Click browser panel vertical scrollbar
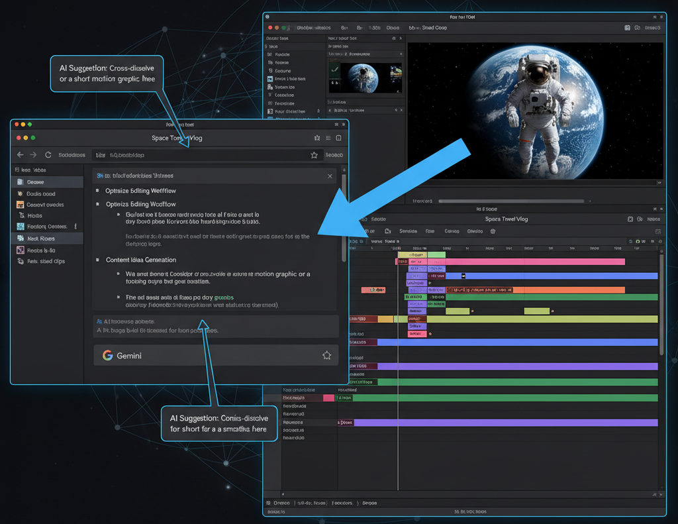This screenshot has width=678, height=524. pos(344,217)
